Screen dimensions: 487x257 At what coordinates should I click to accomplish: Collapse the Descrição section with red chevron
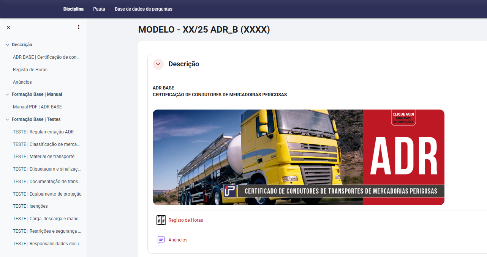point(158,64)
